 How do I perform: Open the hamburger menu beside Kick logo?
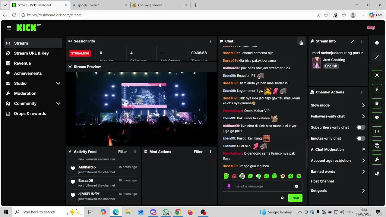pos(9,28)
